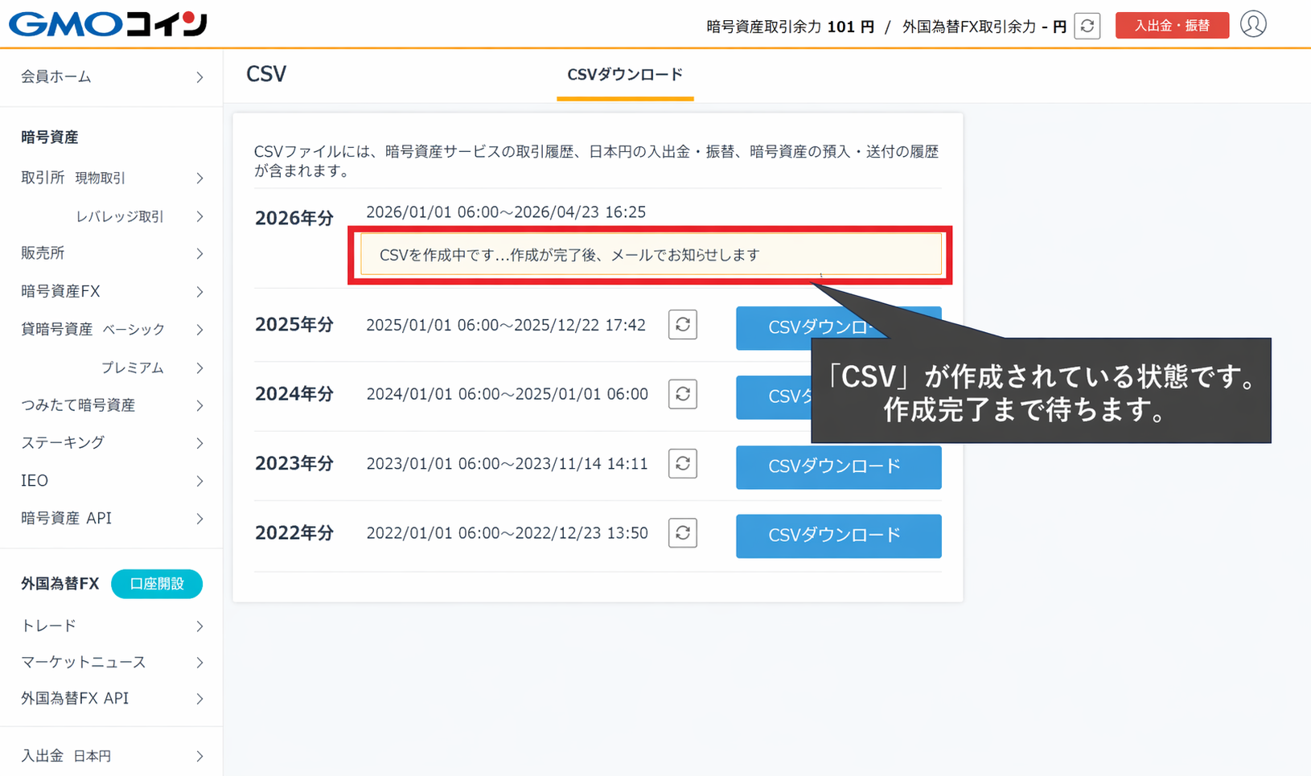Expand the トレード chevron
Viewport: 1311px width, 776px height.
199,626
